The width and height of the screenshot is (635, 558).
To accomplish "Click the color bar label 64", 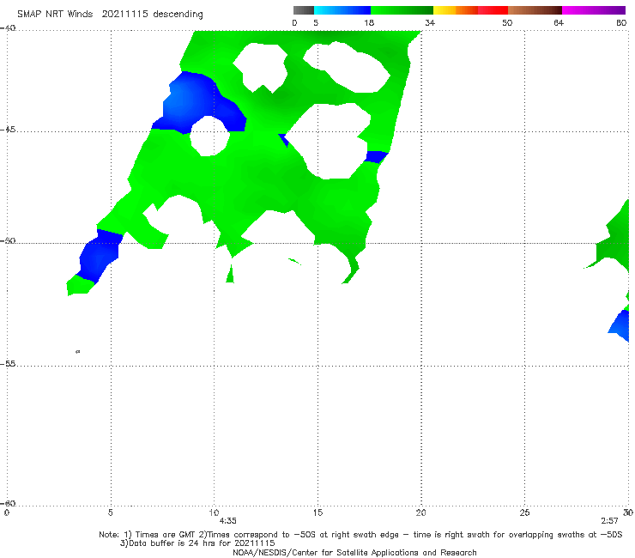I will 559,22.
